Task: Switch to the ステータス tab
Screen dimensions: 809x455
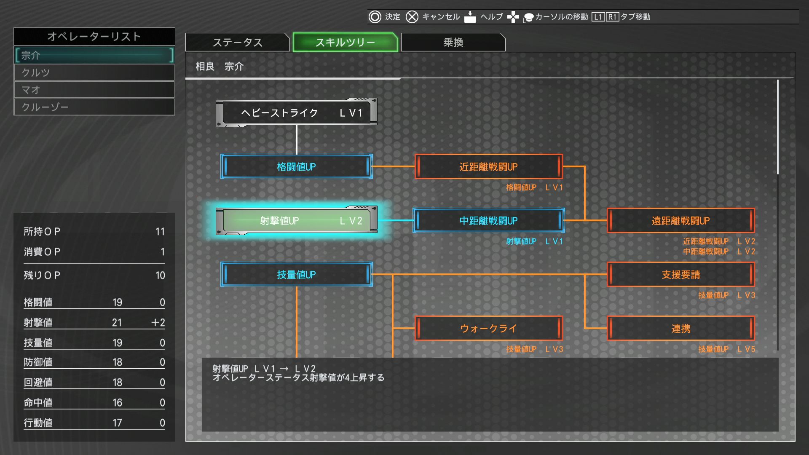Action: (237, 42)
